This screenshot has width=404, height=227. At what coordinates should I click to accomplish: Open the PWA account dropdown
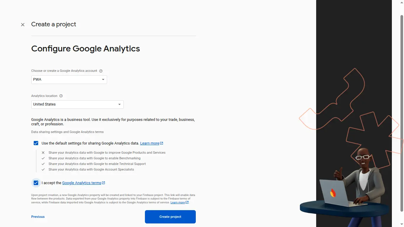(x=69, y=80)
